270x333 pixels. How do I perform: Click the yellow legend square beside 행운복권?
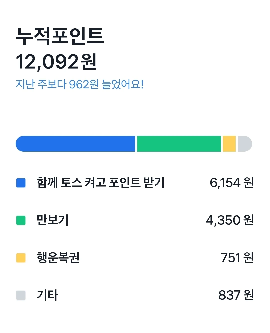pos(21,258)
